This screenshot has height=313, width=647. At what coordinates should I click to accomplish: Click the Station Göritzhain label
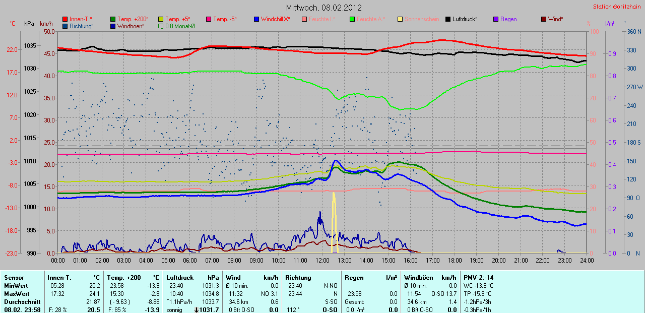pos(618,7)
